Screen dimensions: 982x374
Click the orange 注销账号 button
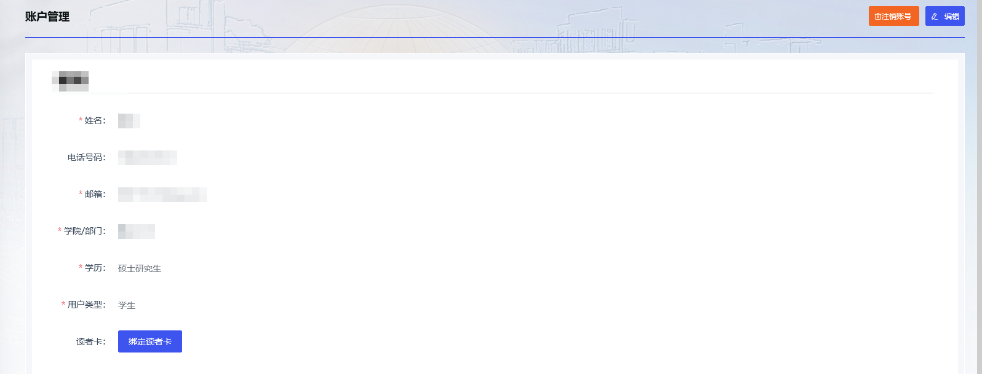pyautogui.click(x=893, y=16)
